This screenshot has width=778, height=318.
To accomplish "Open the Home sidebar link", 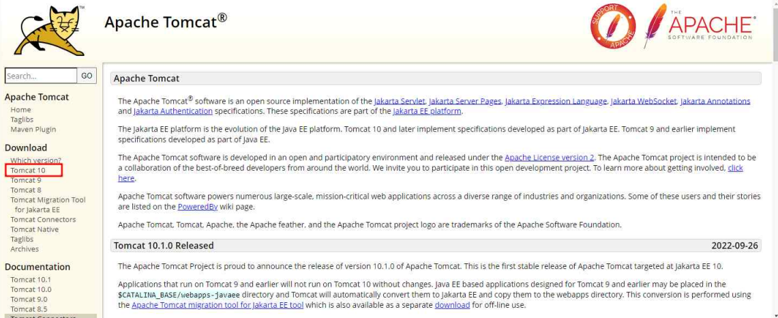I will tap(21, 110).
